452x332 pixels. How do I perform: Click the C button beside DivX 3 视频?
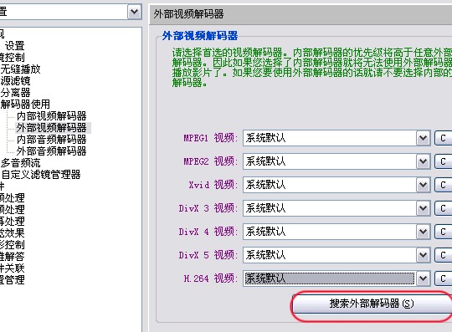(444, 208)
